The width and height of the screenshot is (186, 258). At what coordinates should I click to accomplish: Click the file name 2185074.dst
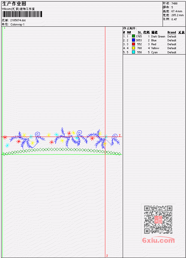tap(18, 20)
